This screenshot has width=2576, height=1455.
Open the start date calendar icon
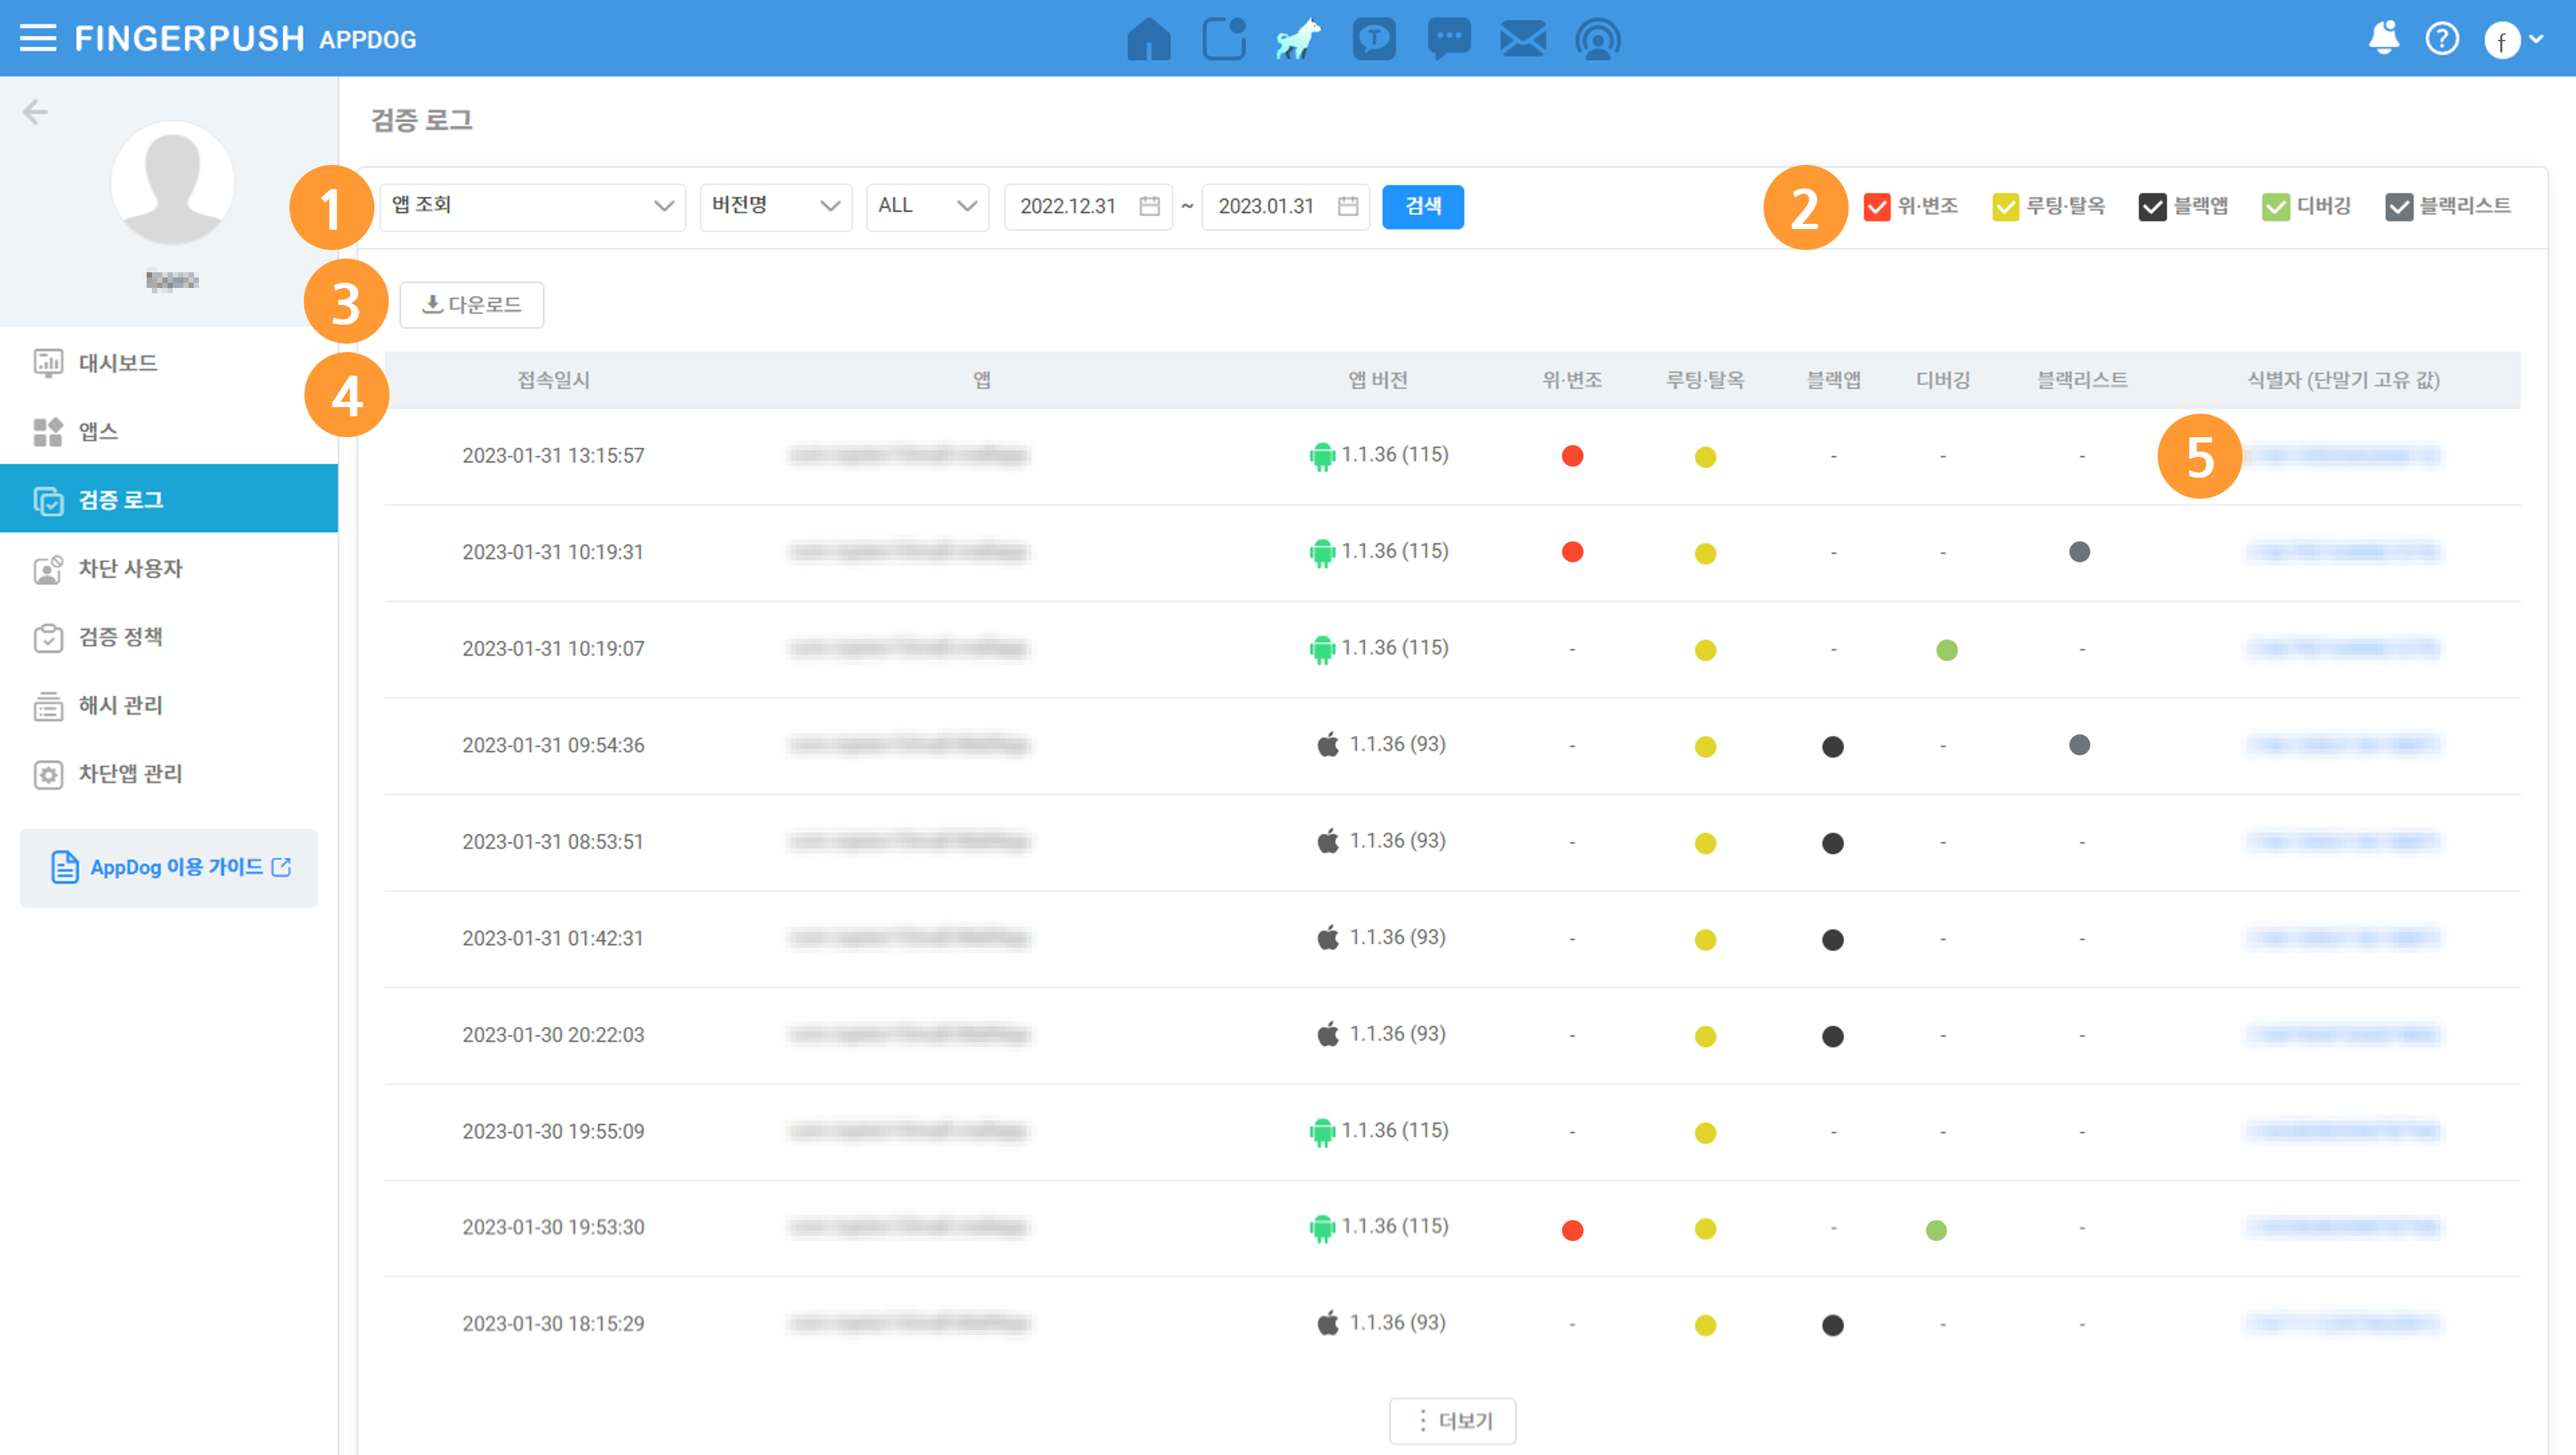tap(1149, 206)
